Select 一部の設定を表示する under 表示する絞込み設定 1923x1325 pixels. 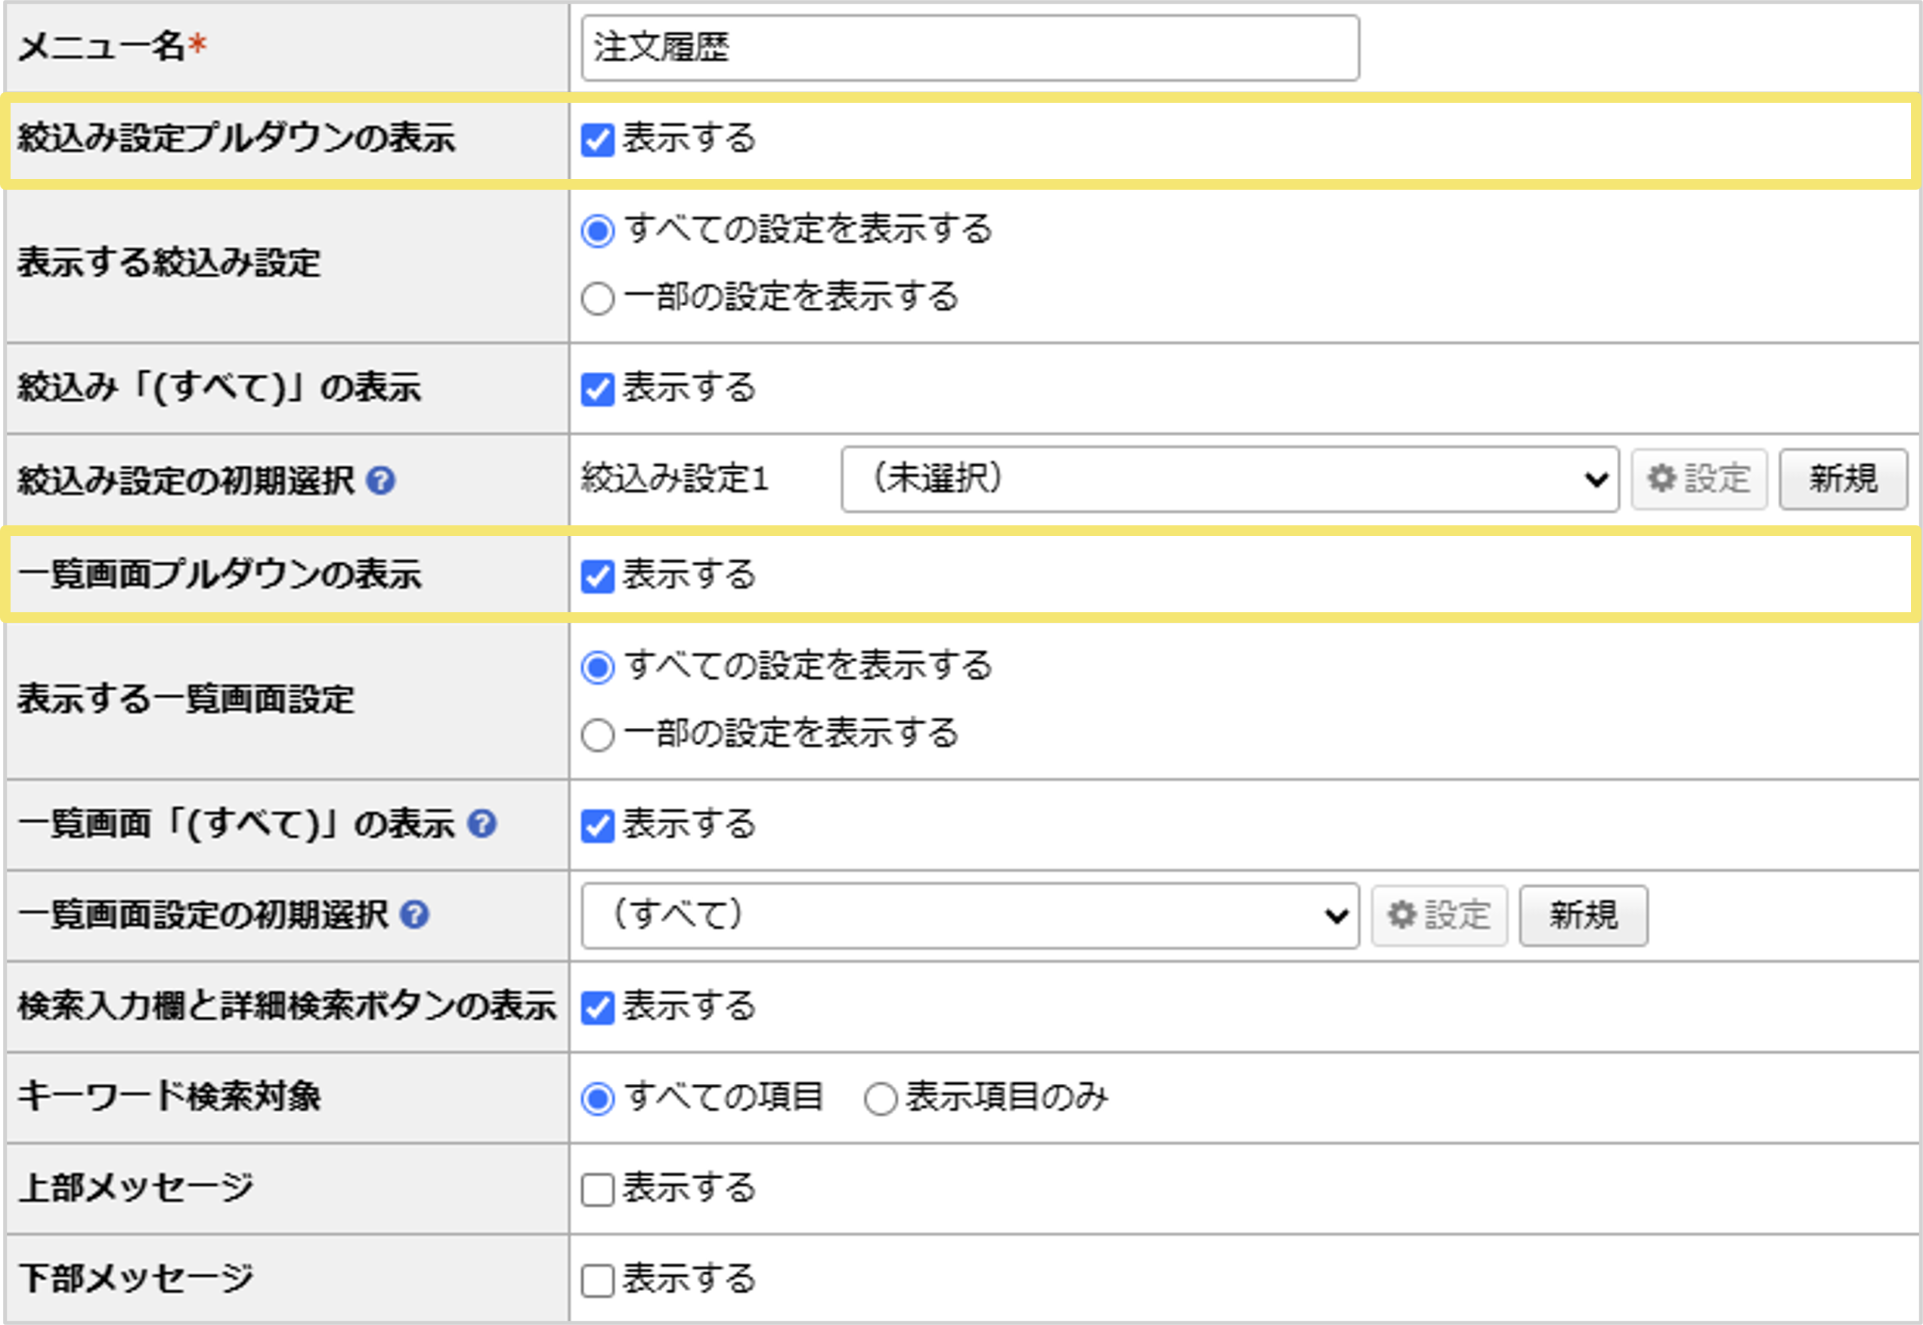click(597, 299)
